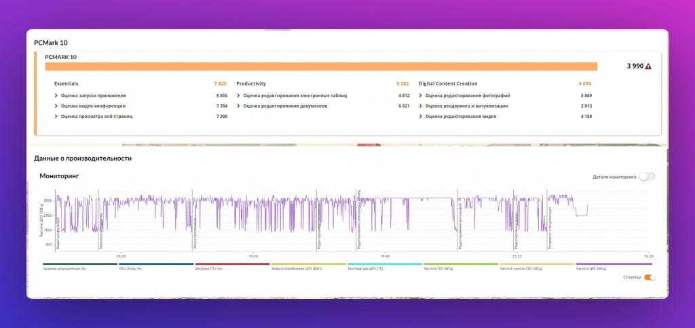Click the PCMARK 10 card title

coord(60,57)
